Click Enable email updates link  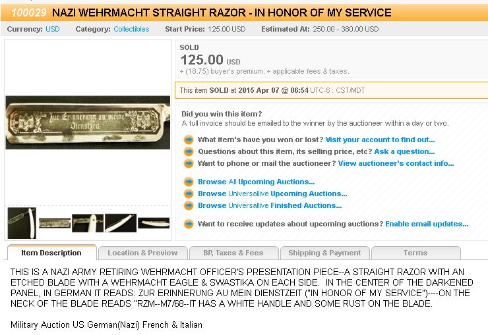click(x=427, y=224)
